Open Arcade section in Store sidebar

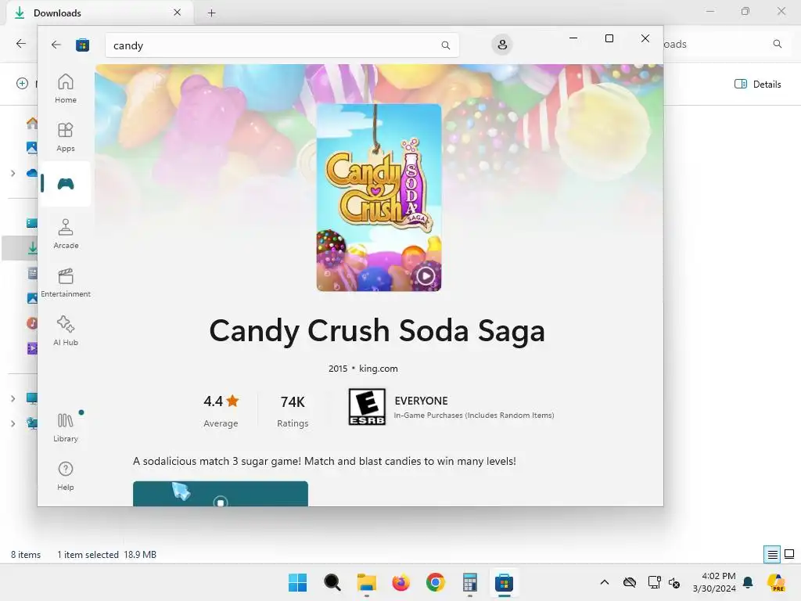66,234
